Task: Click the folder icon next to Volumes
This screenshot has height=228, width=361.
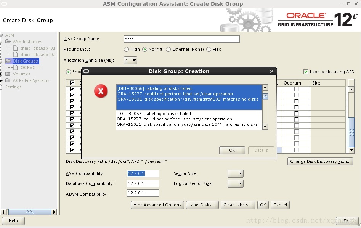Action: pos(8,74)
